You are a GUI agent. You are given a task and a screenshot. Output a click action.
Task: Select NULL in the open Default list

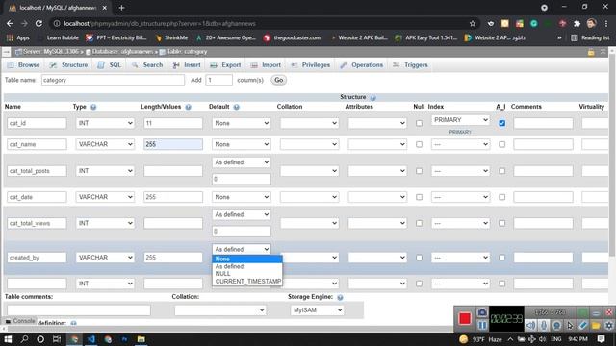point(247,274)
